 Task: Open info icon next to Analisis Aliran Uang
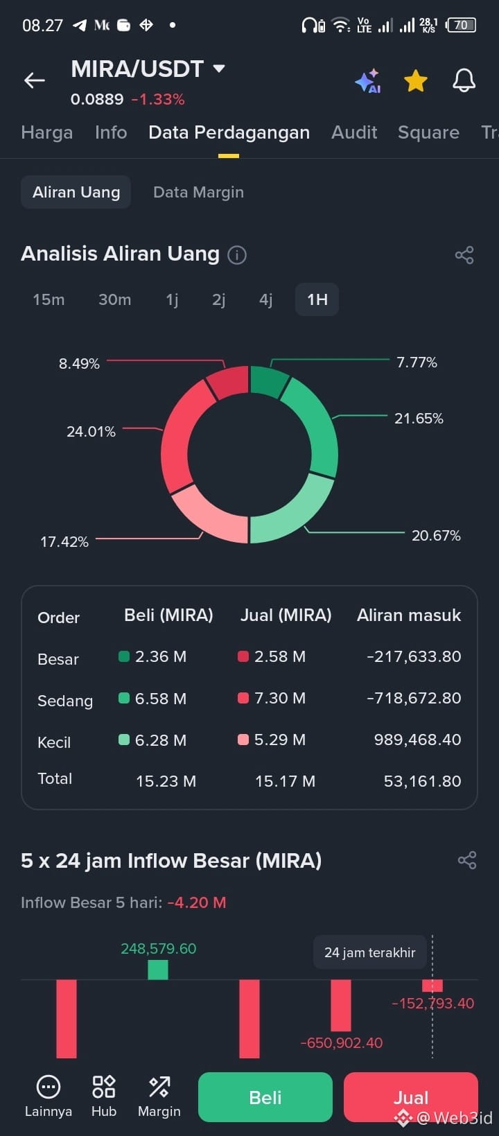click(237, 255)
